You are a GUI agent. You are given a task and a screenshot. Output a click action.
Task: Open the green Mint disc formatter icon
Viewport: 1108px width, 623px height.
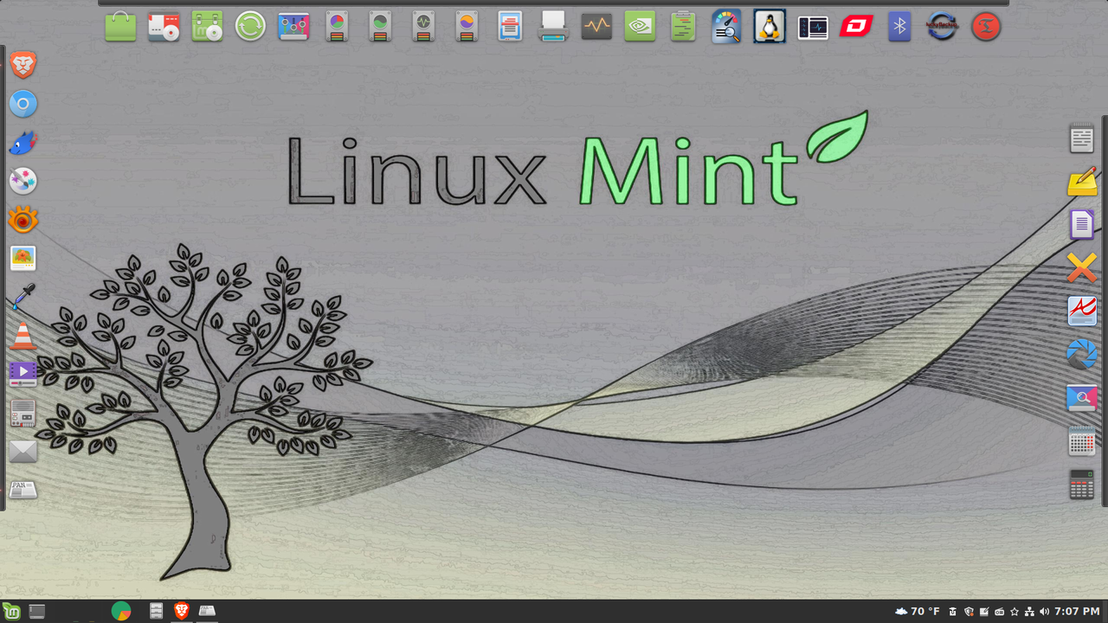click(x=207, y=27)
